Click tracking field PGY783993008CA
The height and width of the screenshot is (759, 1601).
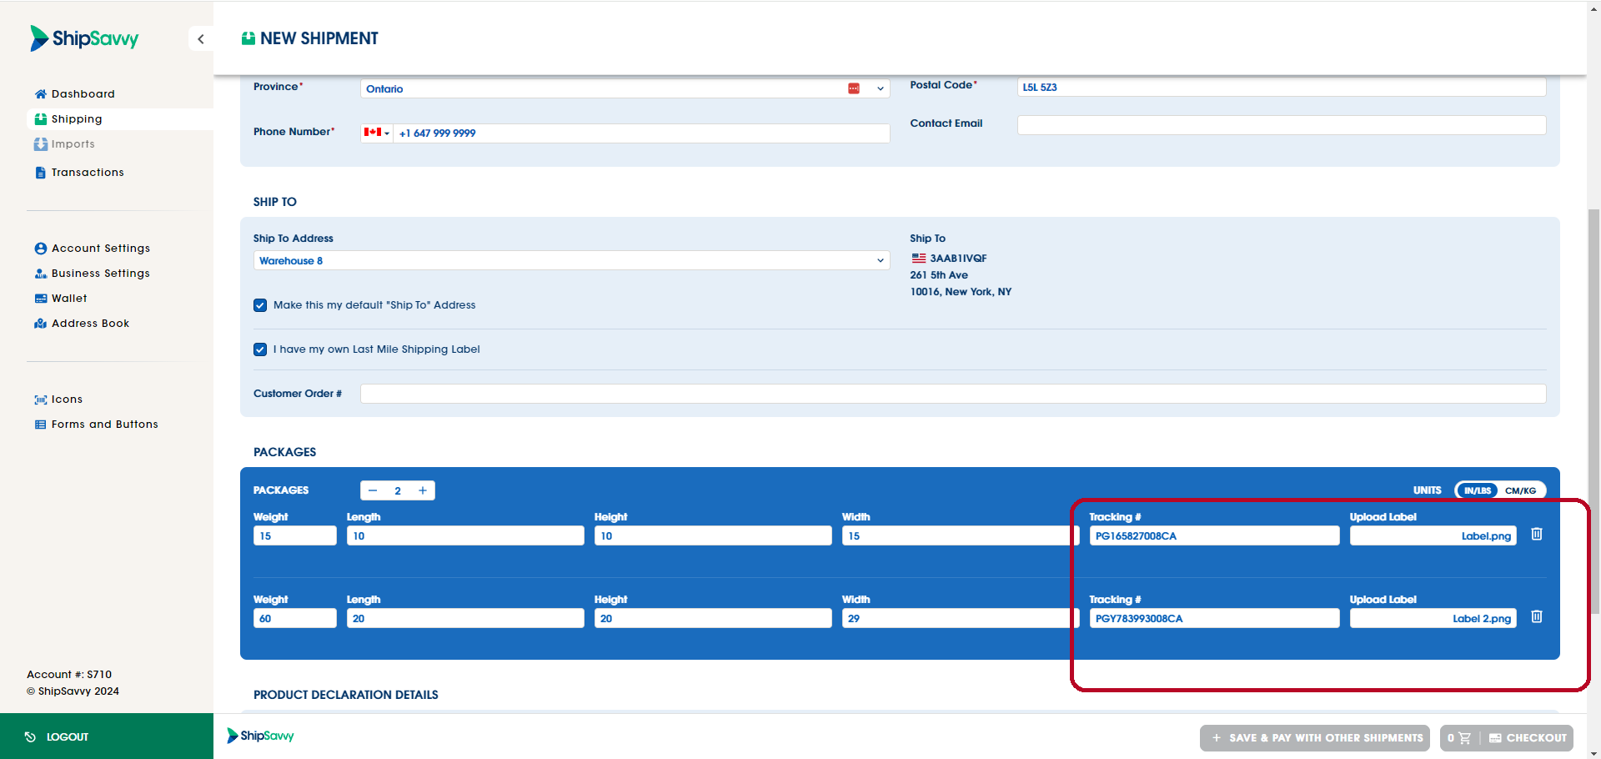pos(1214,618)
